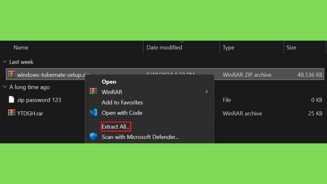Select the YTDGH.rar file name
327x184 pixels.
[30, 113]
